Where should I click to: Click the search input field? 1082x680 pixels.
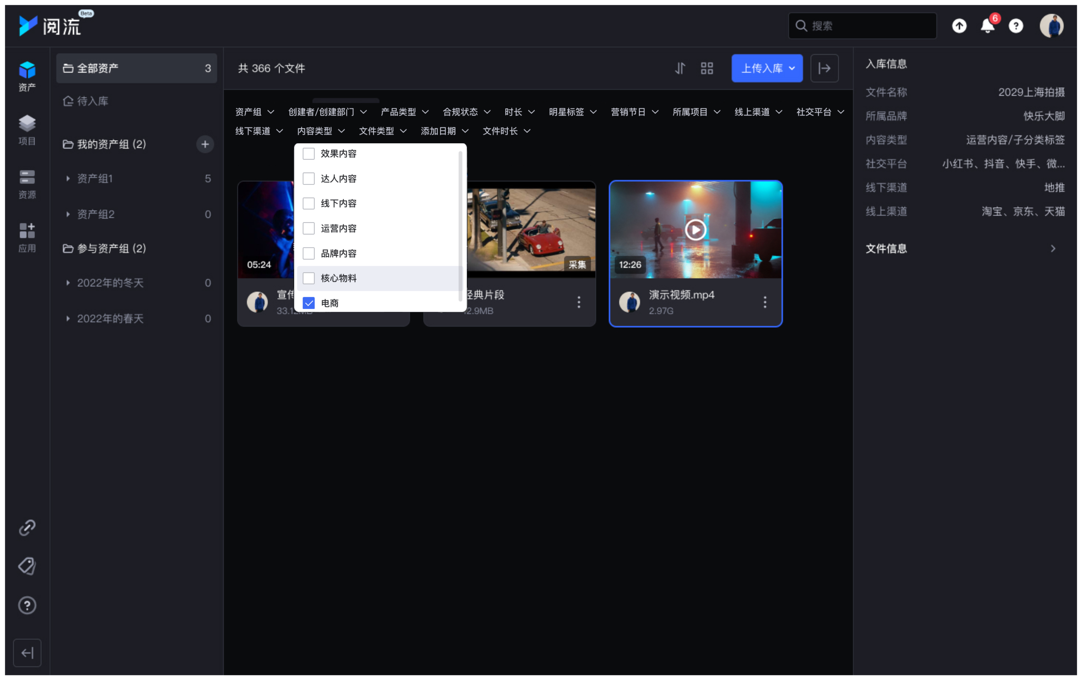click(x=862, y=26)
